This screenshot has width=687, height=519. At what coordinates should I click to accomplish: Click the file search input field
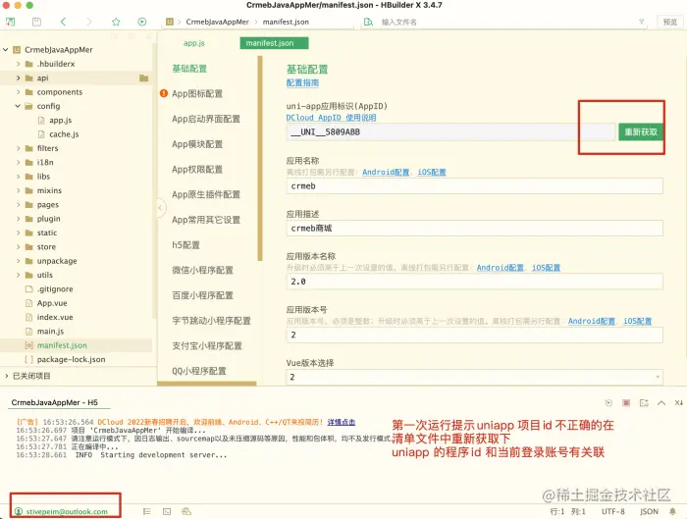click(503, 22)
